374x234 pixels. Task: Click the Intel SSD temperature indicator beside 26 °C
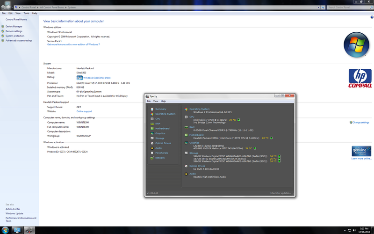click(279, 159)
